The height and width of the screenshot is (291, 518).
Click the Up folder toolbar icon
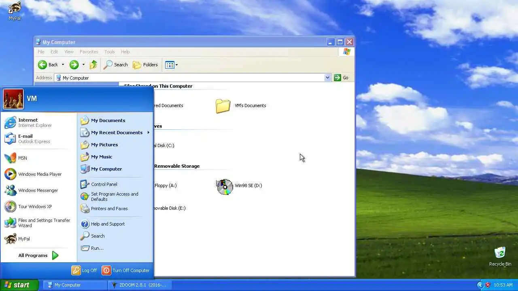click(93, 65)
